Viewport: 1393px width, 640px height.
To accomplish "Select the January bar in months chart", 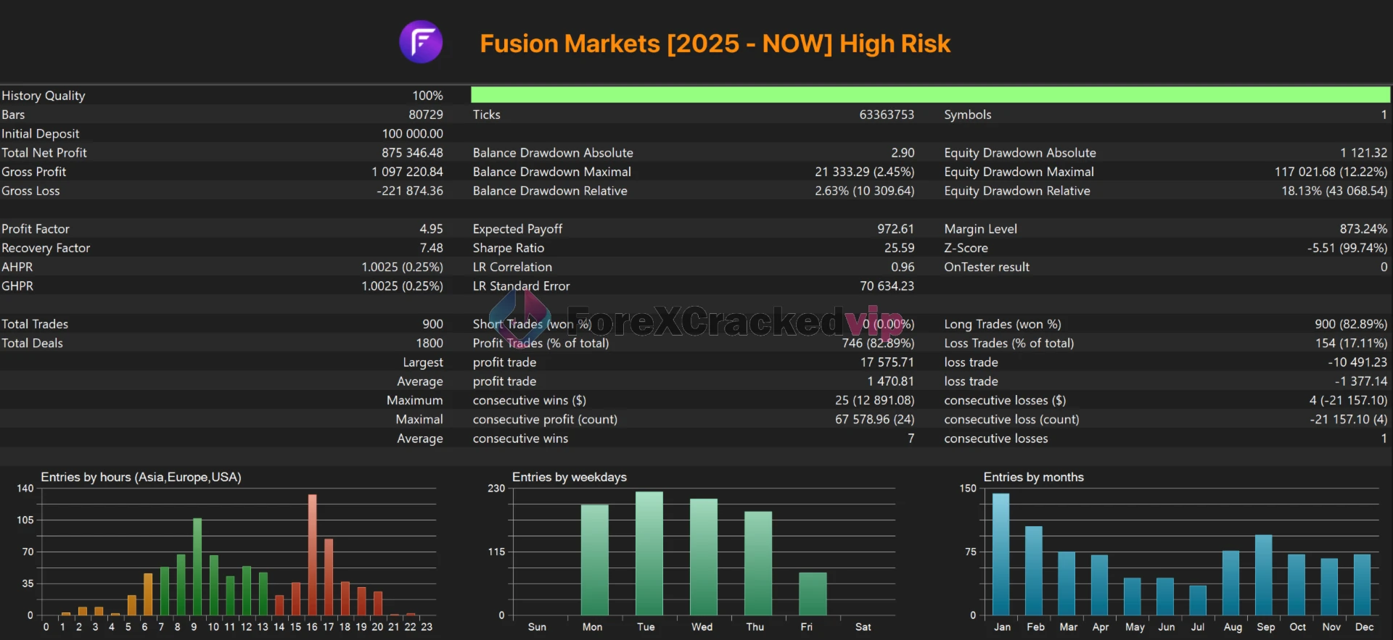I will click(1001, 554).
